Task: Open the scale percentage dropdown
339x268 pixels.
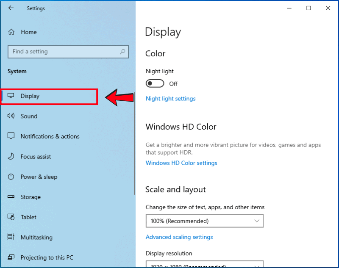Action: pyautogui.click(x=204, y=221)
